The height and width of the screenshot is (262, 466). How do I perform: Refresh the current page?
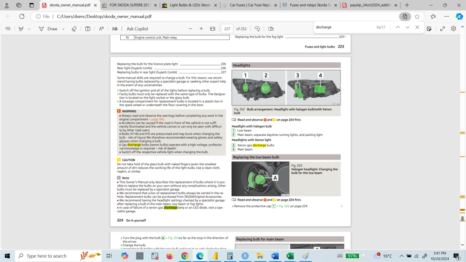pos(22,16)
